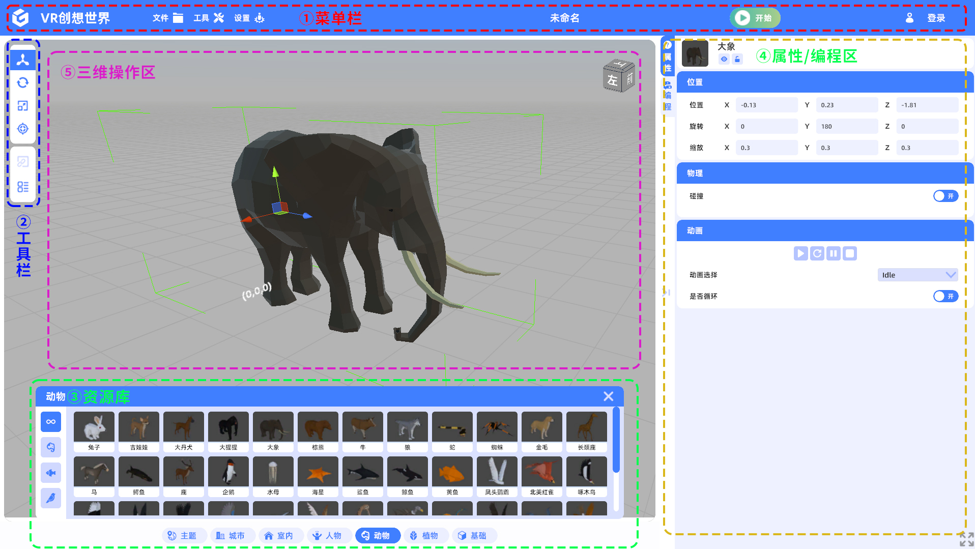Toggle the 碰撞 collision switch
This screenshot has height=549, width=975.
[945, 196]
